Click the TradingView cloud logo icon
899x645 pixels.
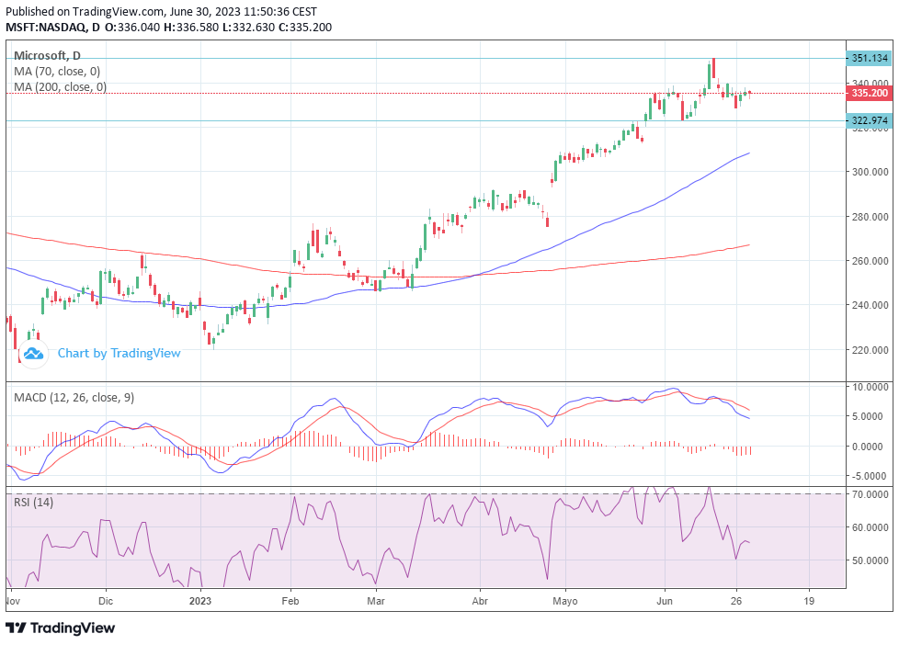[33, 353]
